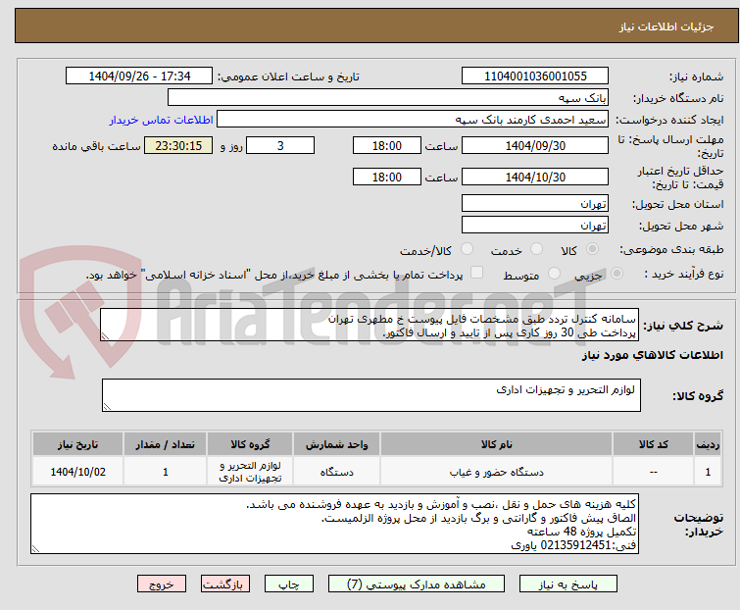Click the creator field سعید احمدی کارمند بانک سپه
The image size is (740, 610).
click(413, 120)
